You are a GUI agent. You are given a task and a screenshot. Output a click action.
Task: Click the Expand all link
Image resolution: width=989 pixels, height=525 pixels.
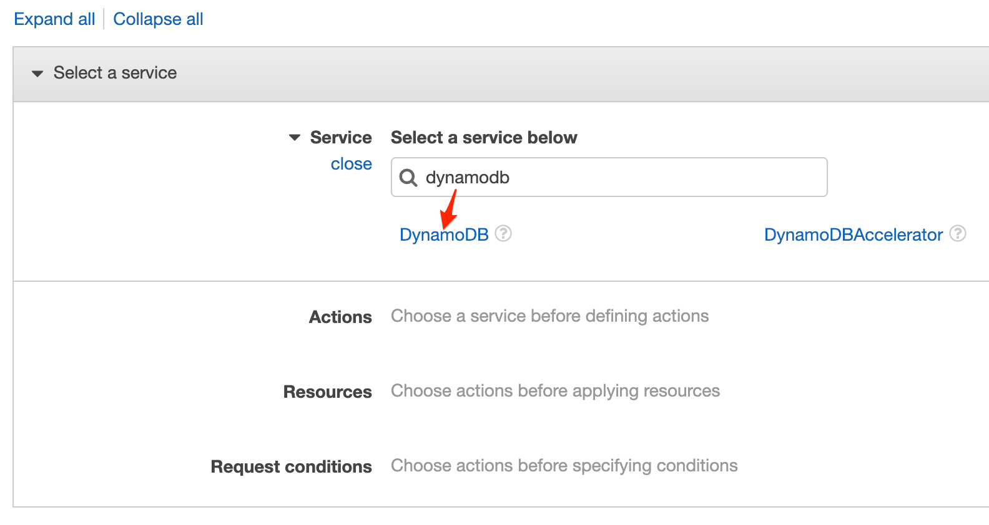click(54, 19)
